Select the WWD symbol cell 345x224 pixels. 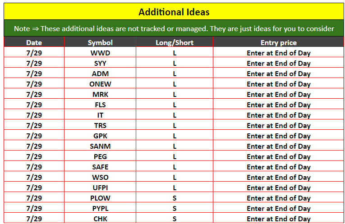[100, 53]
